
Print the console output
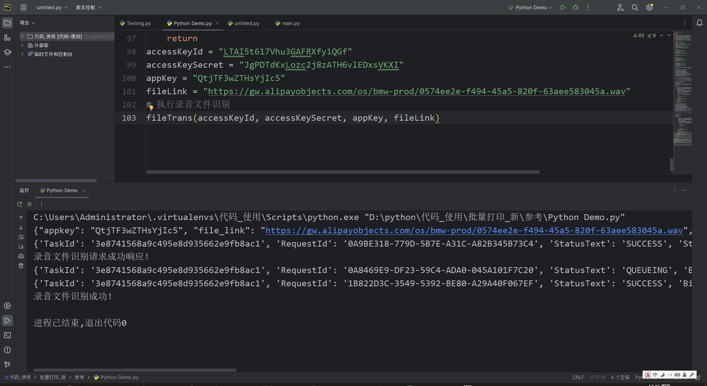[x=21, y=256]
